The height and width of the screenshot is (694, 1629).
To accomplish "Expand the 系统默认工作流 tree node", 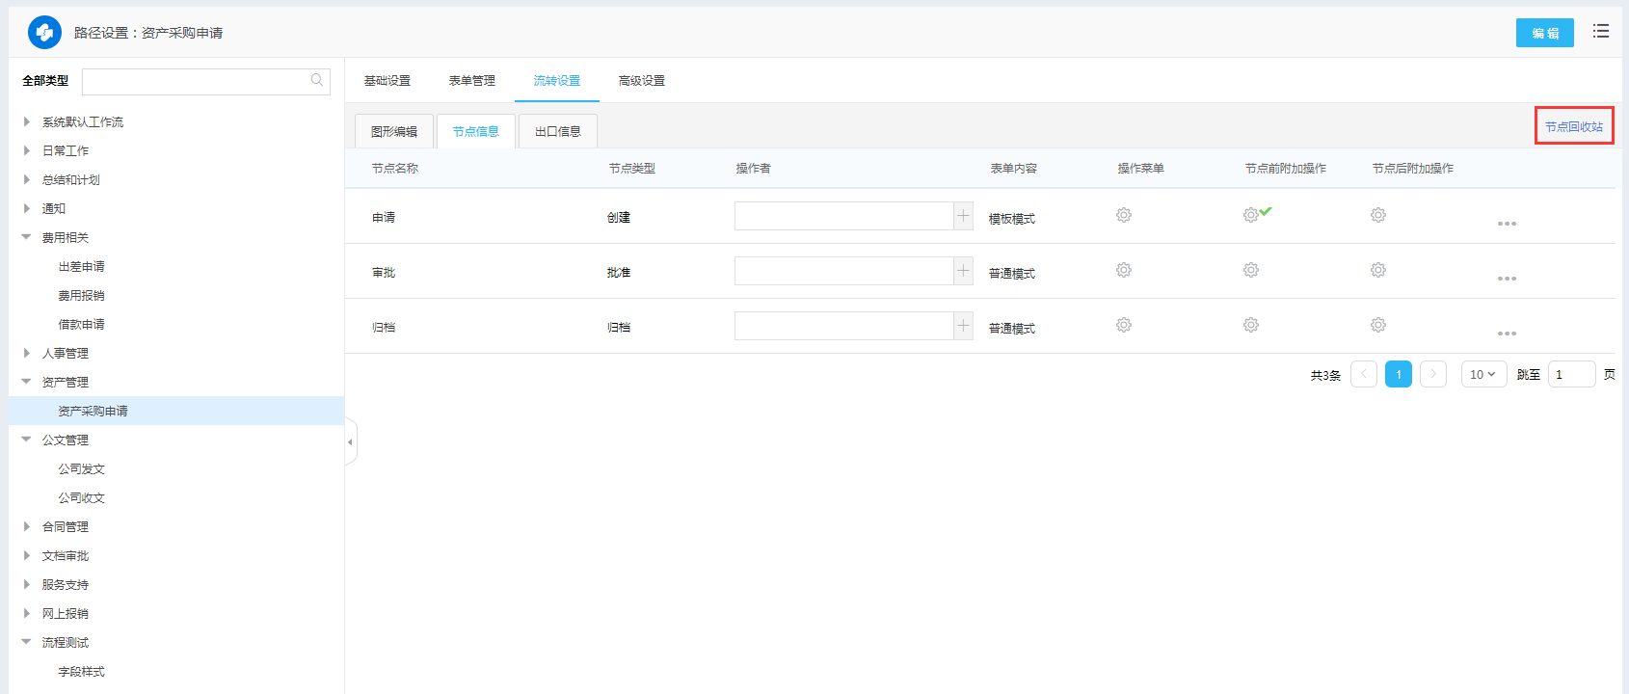I will (x=27, y=121).
